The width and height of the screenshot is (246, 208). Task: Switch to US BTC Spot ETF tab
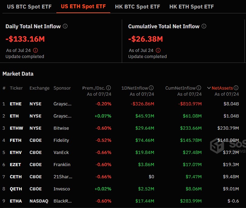pos(29,7)
